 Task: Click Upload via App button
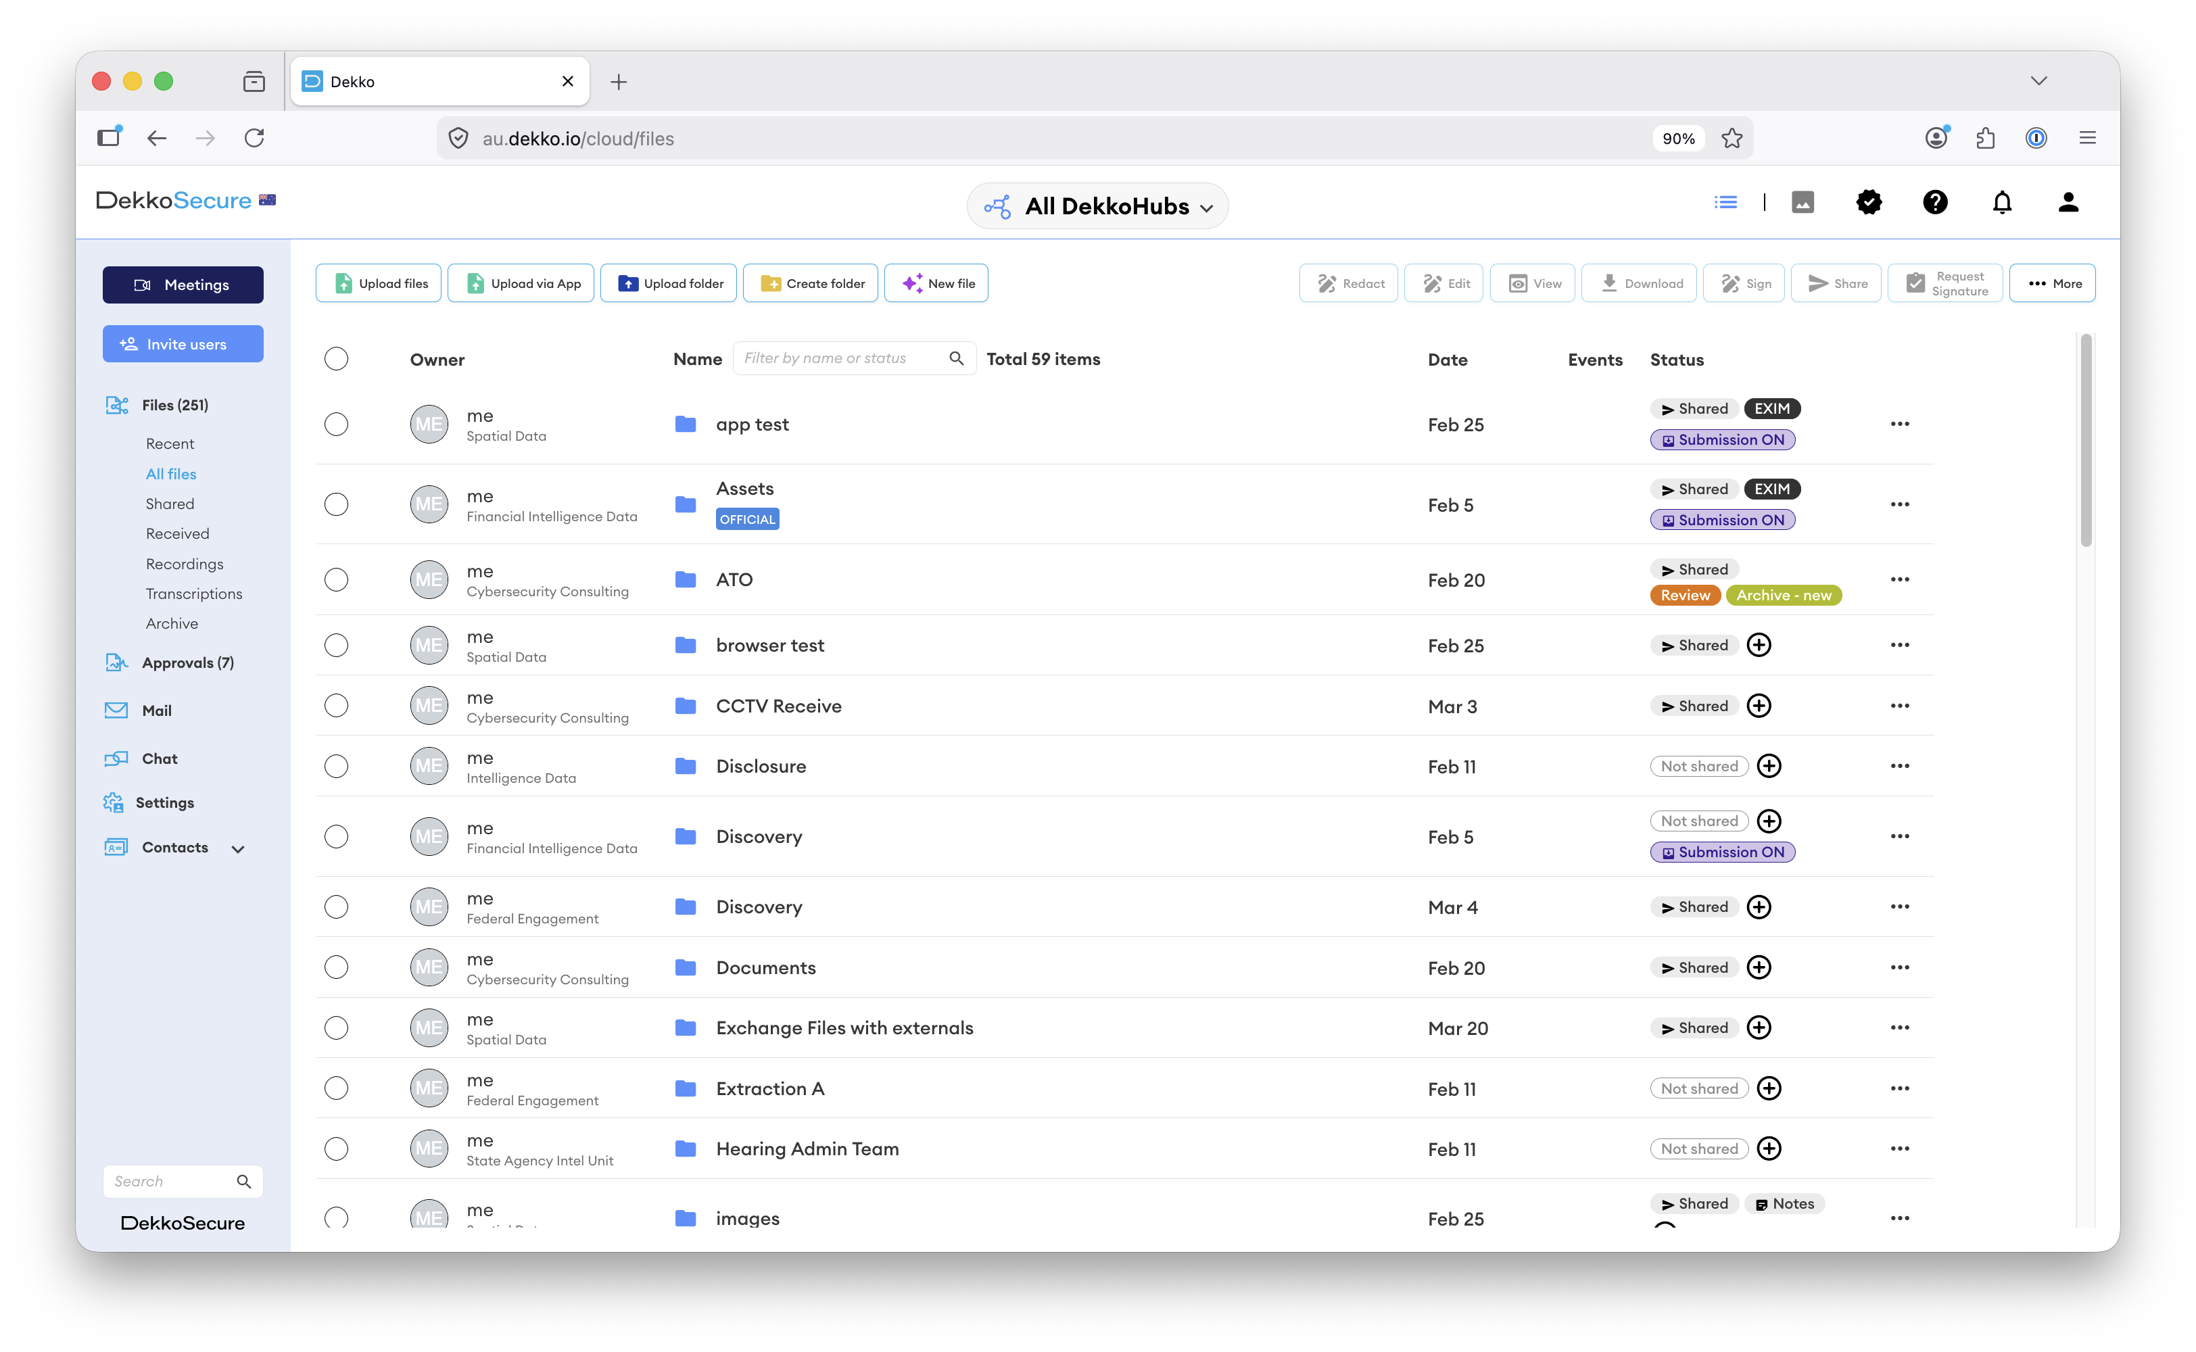[521, 283]
